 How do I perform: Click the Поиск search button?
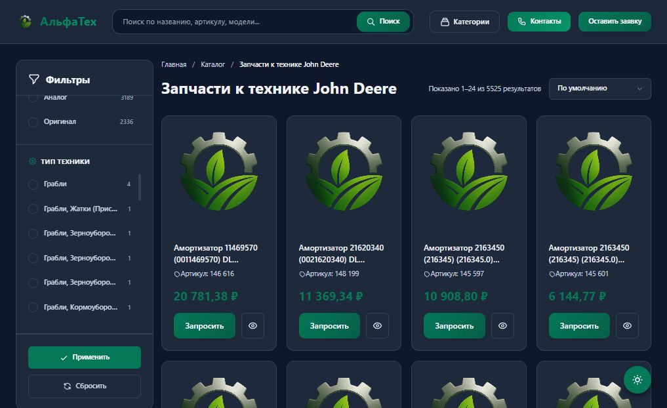(383, 22)
